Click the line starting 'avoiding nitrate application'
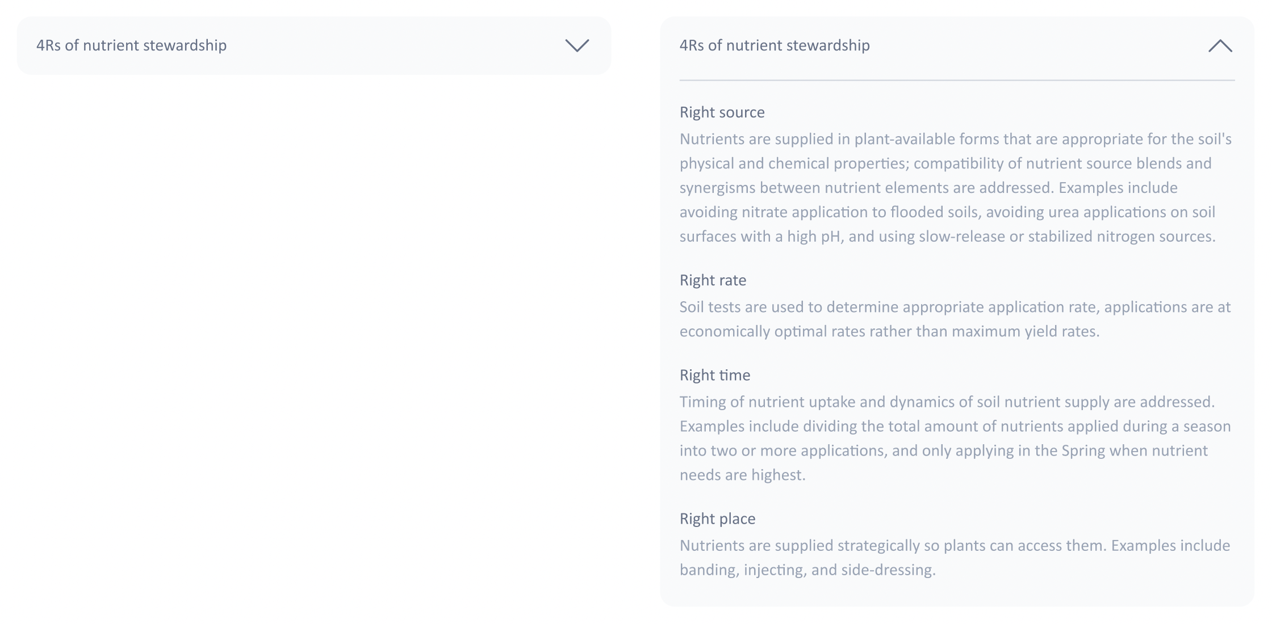Screen dimensions: 1272x624 [x=947, y=212]
